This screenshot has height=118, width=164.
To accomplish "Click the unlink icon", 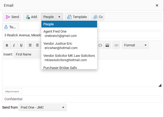I will point(100,45).
